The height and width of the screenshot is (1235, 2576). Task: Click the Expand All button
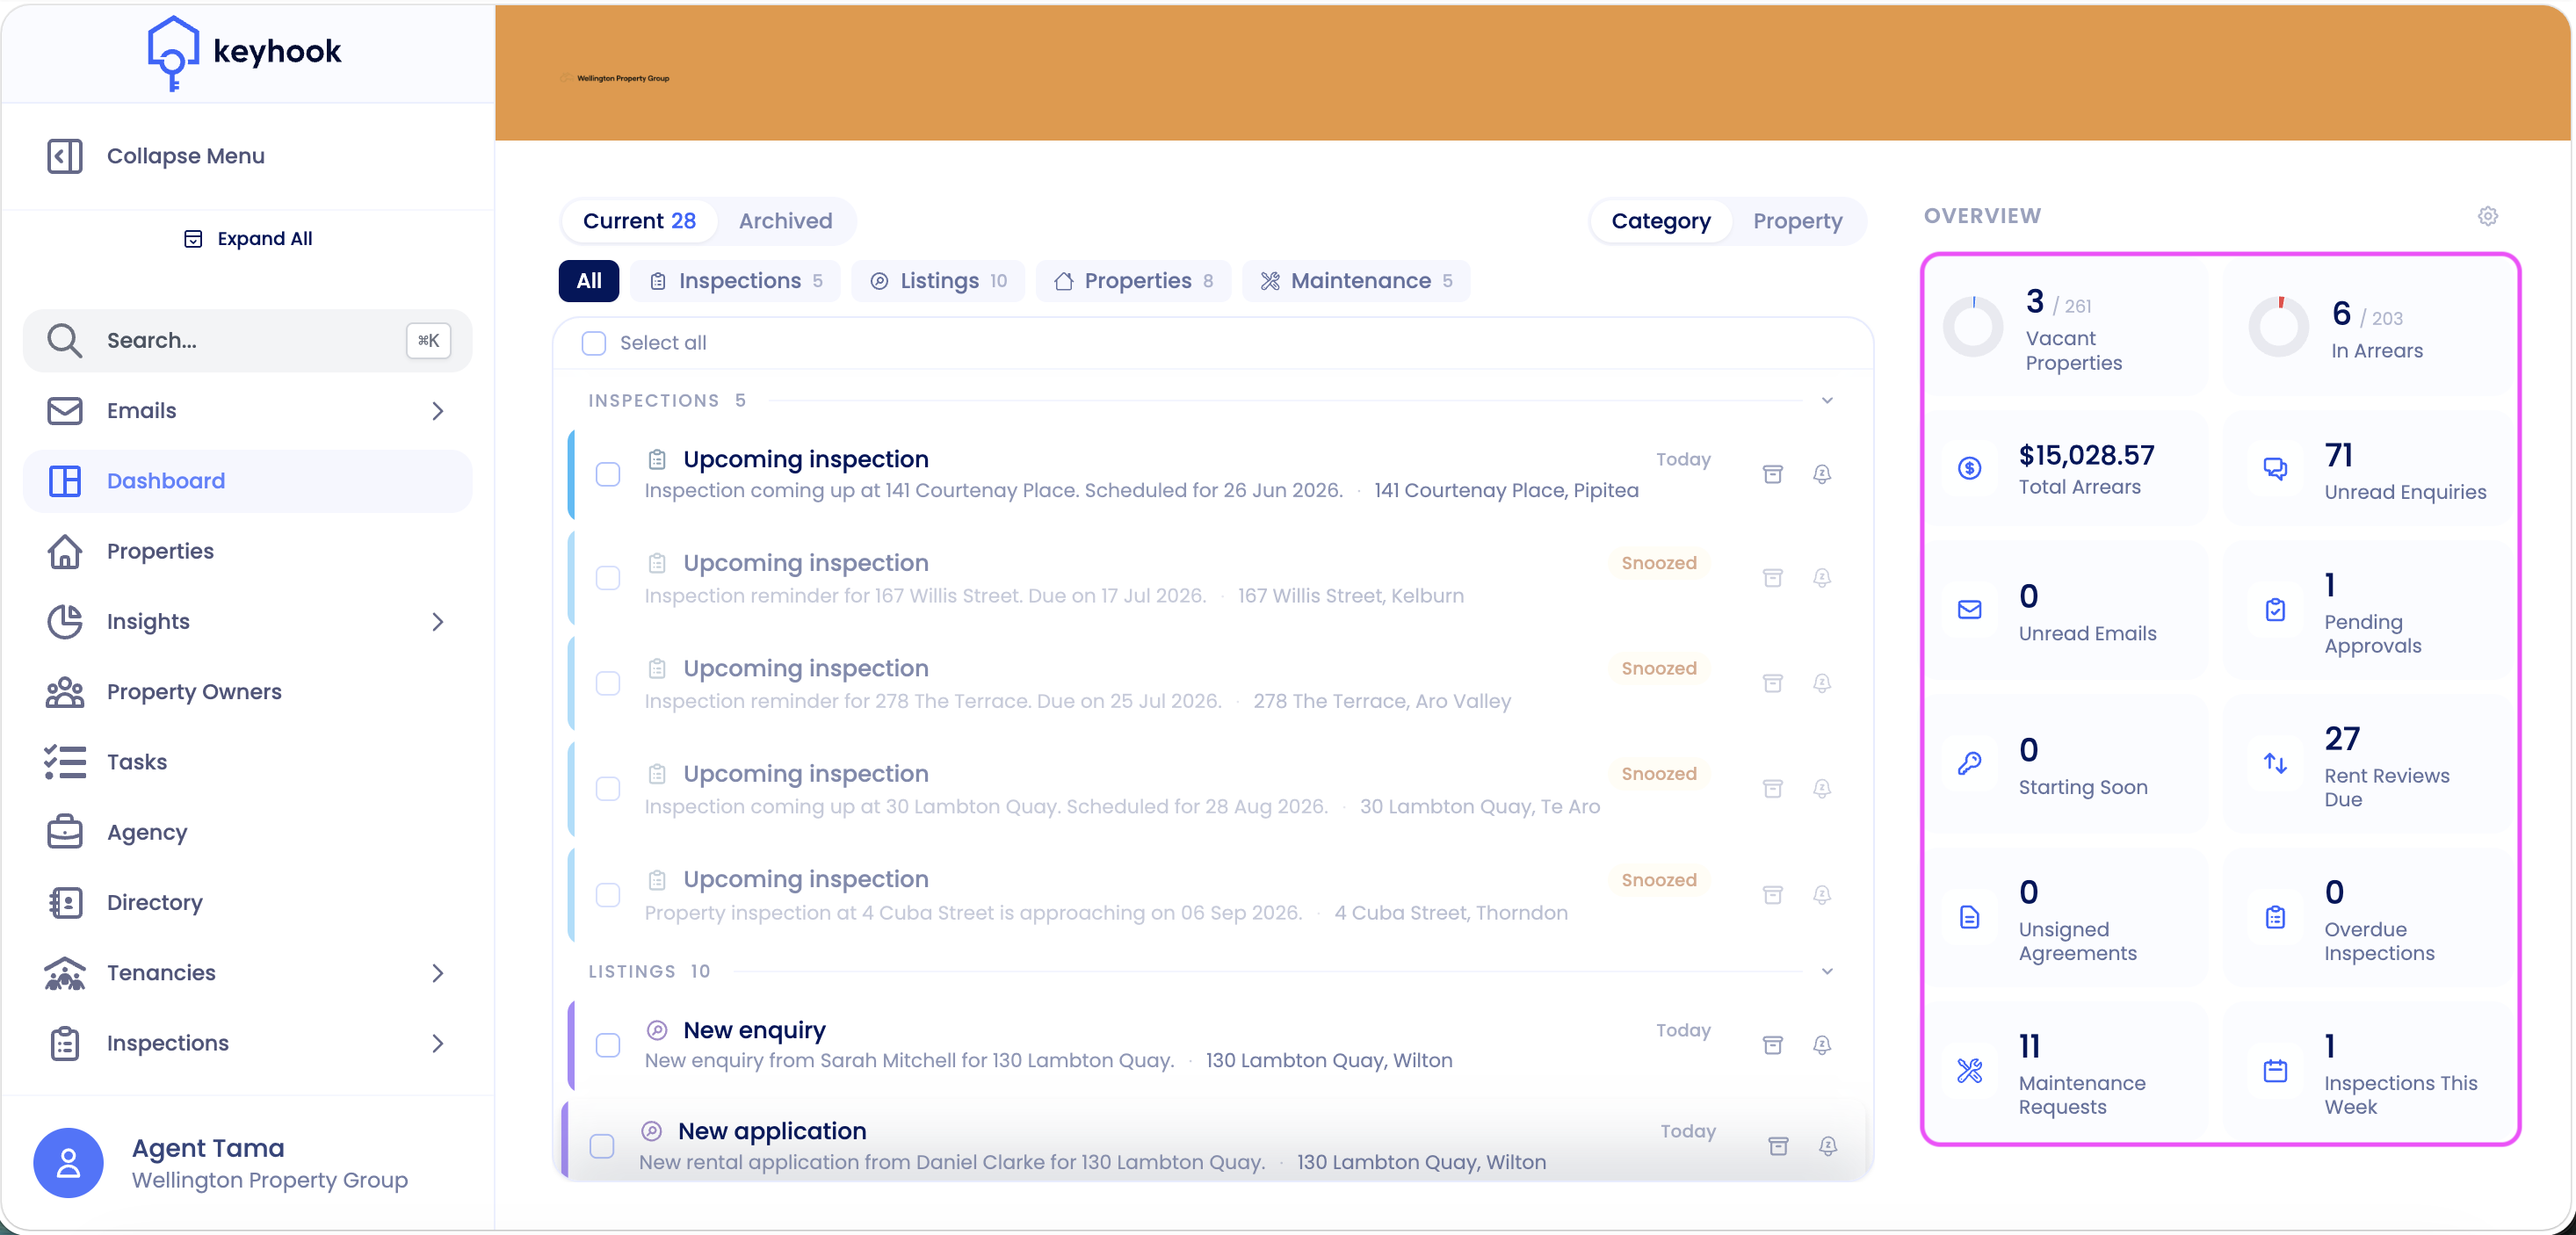pos(248,239)
